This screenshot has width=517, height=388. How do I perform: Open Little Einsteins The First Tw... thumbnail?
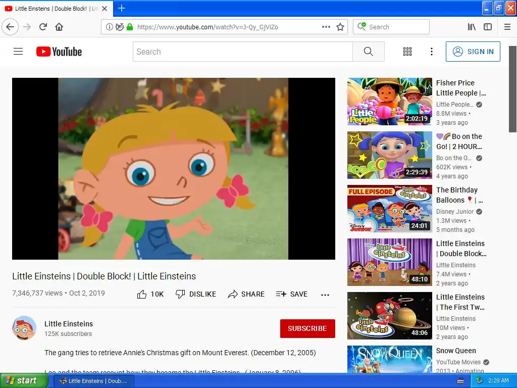pos(389,316)
